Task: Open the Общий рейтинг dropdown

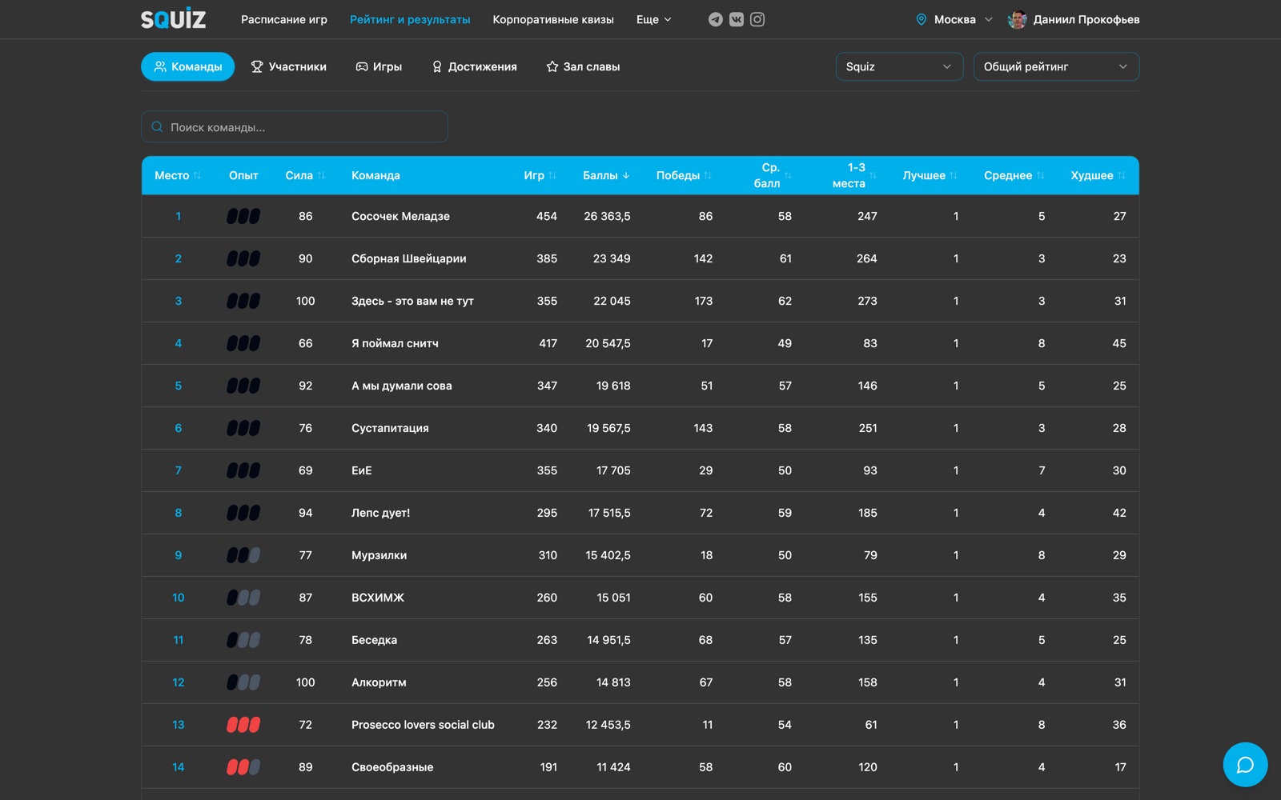Action: (x=1056, y=66)
